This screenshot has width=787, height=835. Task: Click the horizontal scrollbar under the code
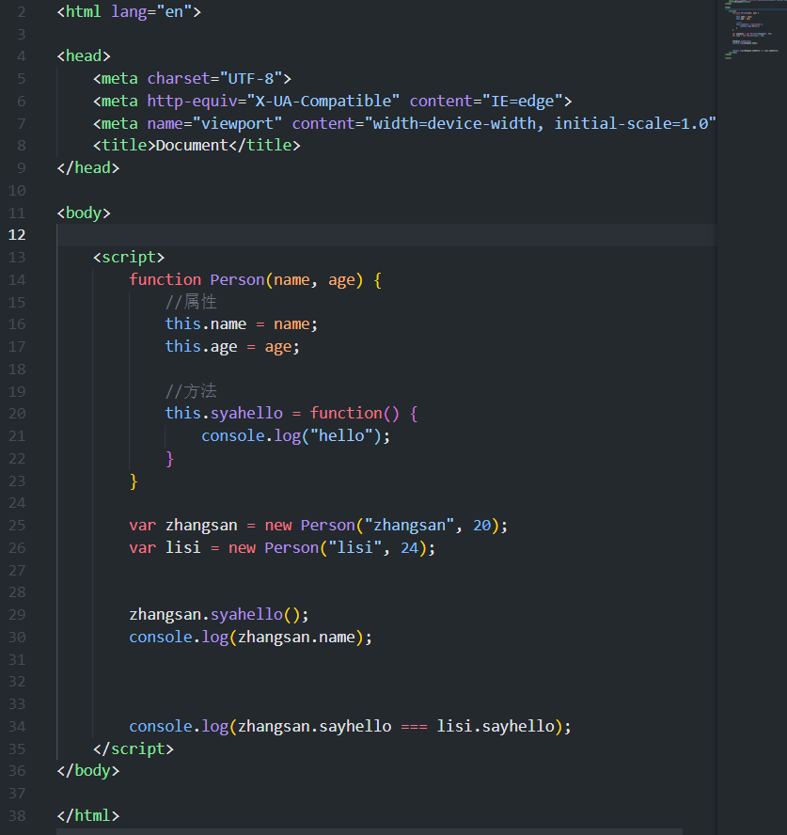pos(370,831)
